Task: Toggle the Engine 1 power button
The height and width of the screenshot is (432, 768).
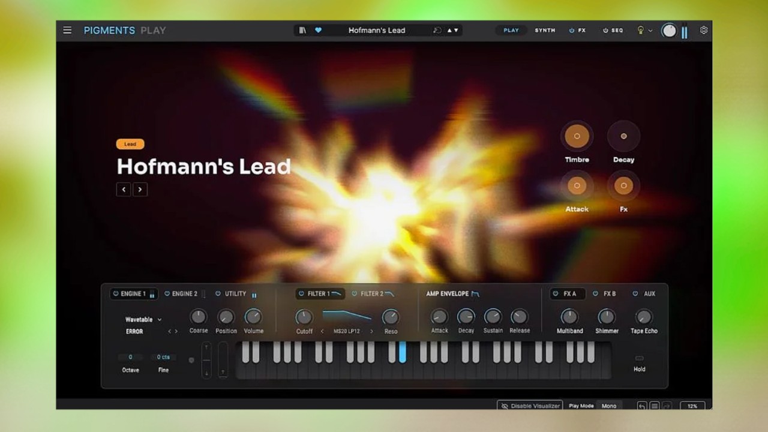Action: tap(116, 294)
